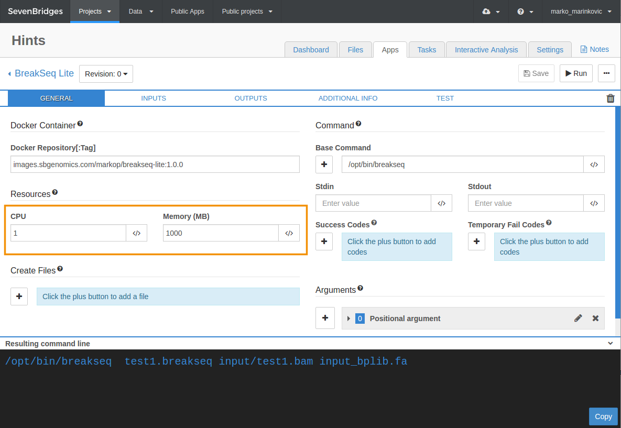Open expression editor for CPU field

point(137,233)
